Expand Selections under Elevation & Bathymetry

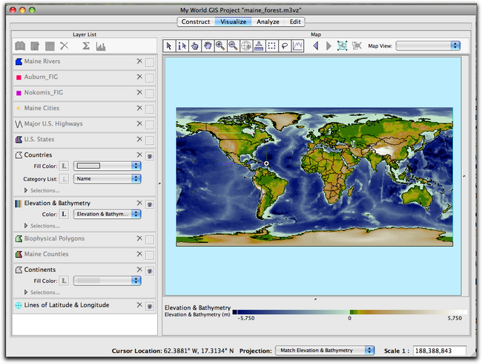pyautogui.click(x=27, y=225)
